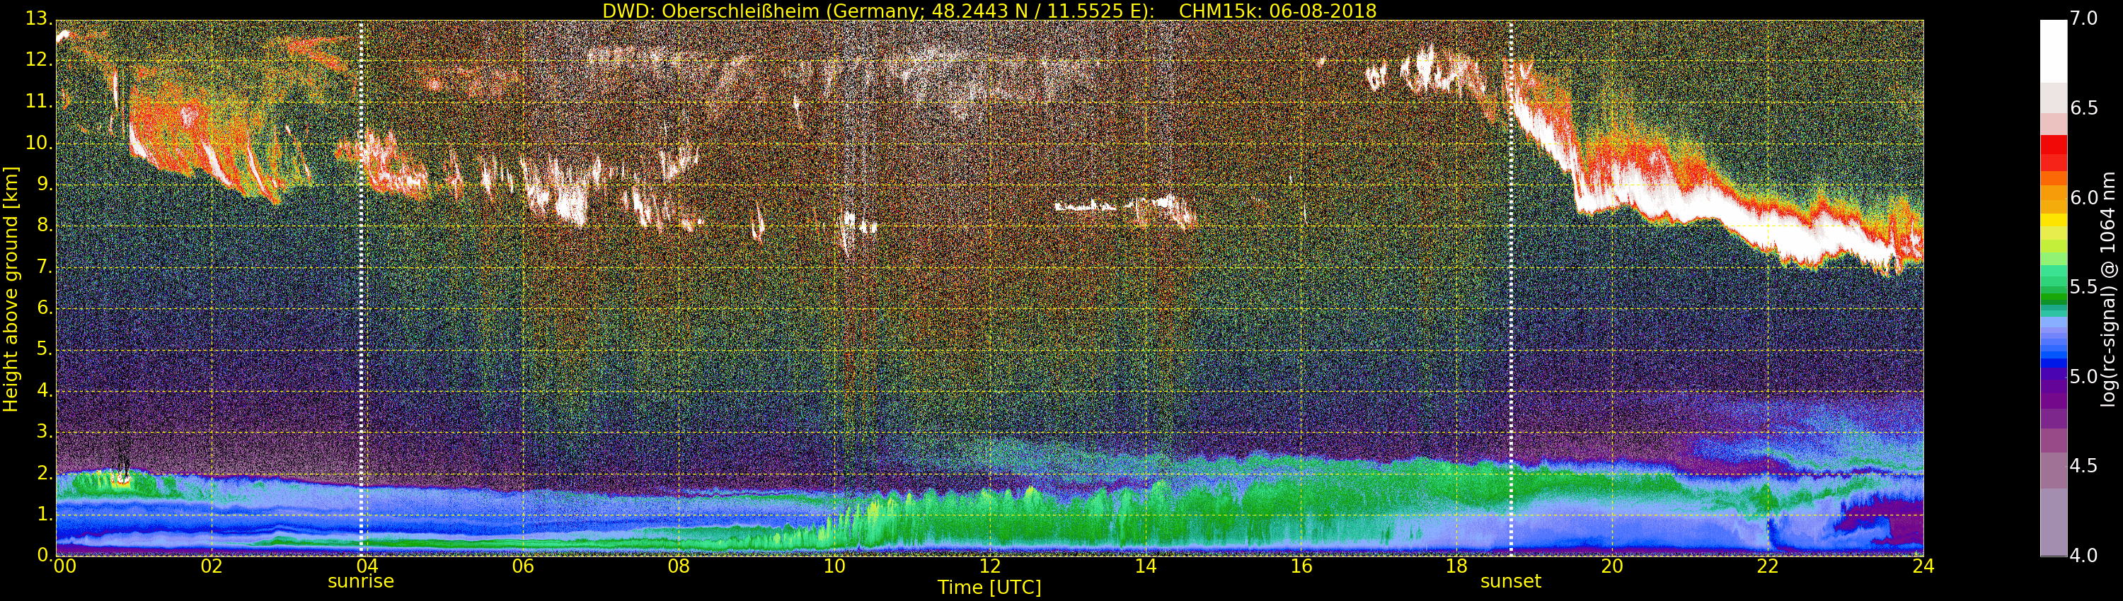Click the '10' time tick label

coord(834,566)
